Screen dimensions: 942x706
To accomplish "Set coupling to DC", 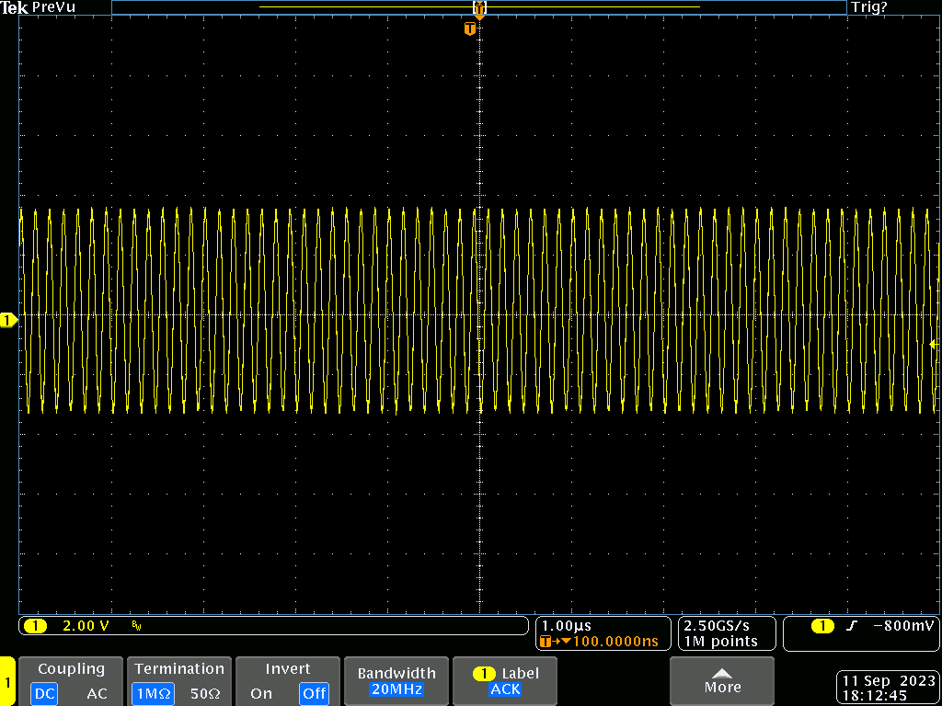I will 44,693.
